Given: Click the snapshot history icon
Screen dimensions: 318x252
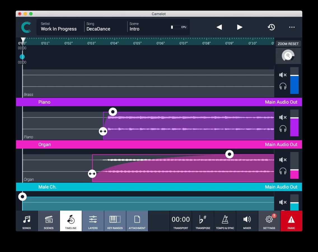Looking at the screenshot, I should (x=271, y=27).
